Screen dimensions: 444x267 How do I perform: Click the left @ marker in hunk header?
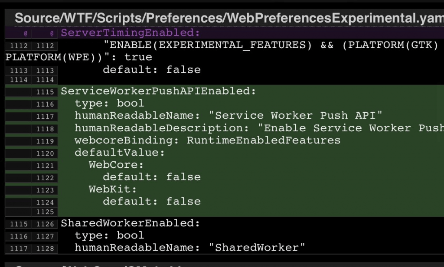(x=26, y=33)
